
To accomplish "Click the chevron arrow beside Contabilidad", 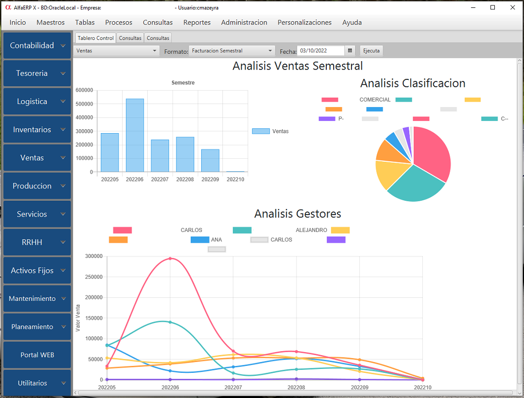I will tap(63, 46).
